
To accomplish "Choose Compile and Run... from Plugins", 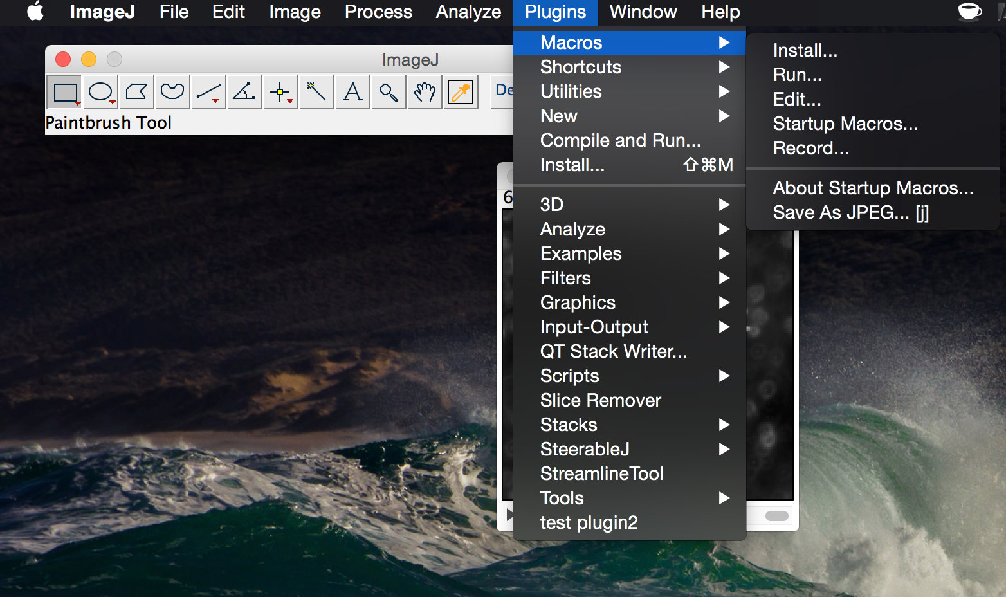I will click(629, 140).
